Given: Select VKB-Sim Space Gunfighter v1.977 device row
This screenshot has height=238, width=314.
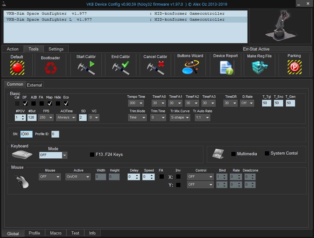Looking at the screenshot, I should point(125,13).
